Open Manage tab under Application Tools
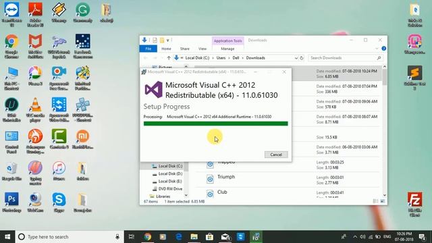This screenshot has width=432, height=243. (x=227, y=49)
